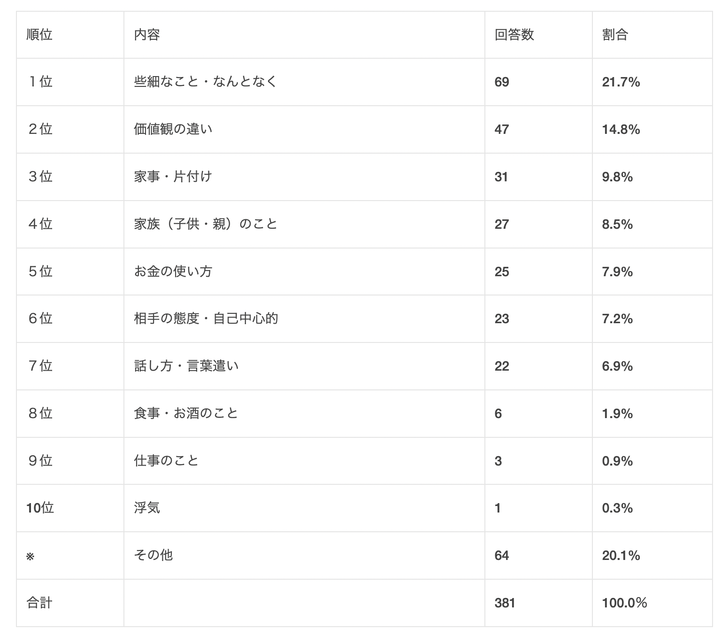Click the 家事・片付け row text
This screenshot has width=721, height=637.
tap(173, 177)
